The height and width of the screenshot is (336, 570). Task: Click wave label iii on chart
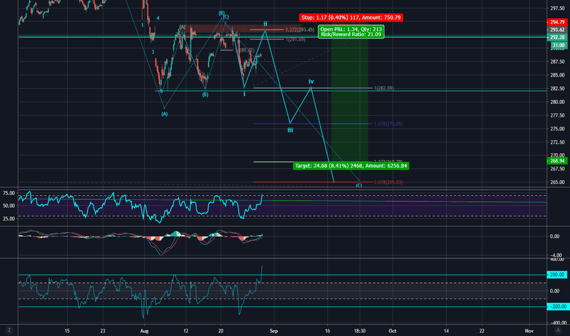pos(290,130)
